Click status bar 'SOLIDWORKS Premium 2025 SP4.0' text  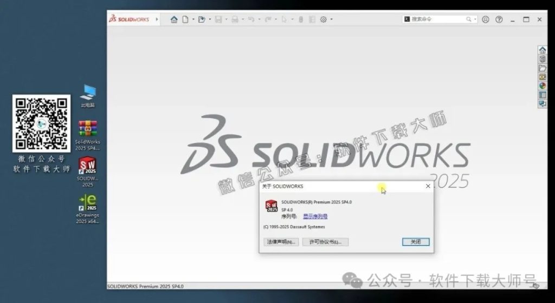[145, 286]
